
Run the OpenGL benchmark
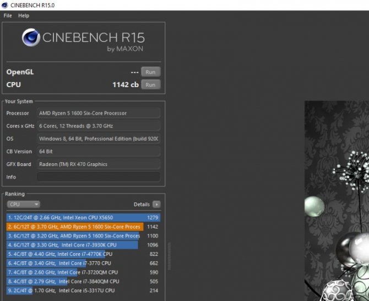(x=150, y=72)
